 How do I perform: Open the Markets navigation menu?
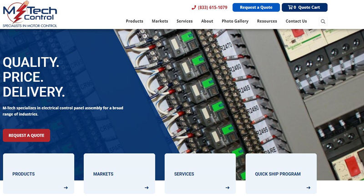click(x=160, y=21)
